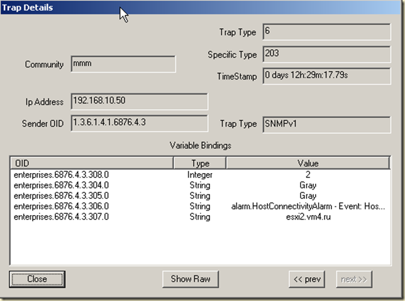Click the TimeStamp field 0 days 12h:29m:17.79s
The width and height of the screenshot is (405, 301).
327,76
